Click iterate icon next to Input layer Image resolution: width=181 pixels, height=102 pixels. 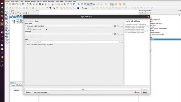coord(115,26)
